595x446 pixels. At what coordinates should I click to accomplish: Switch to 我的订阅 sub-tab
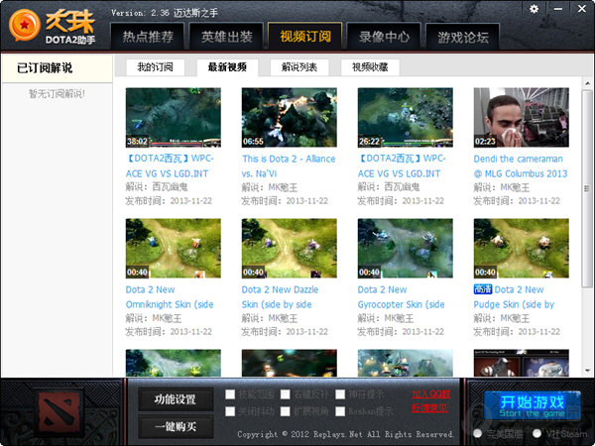(156, 67)
